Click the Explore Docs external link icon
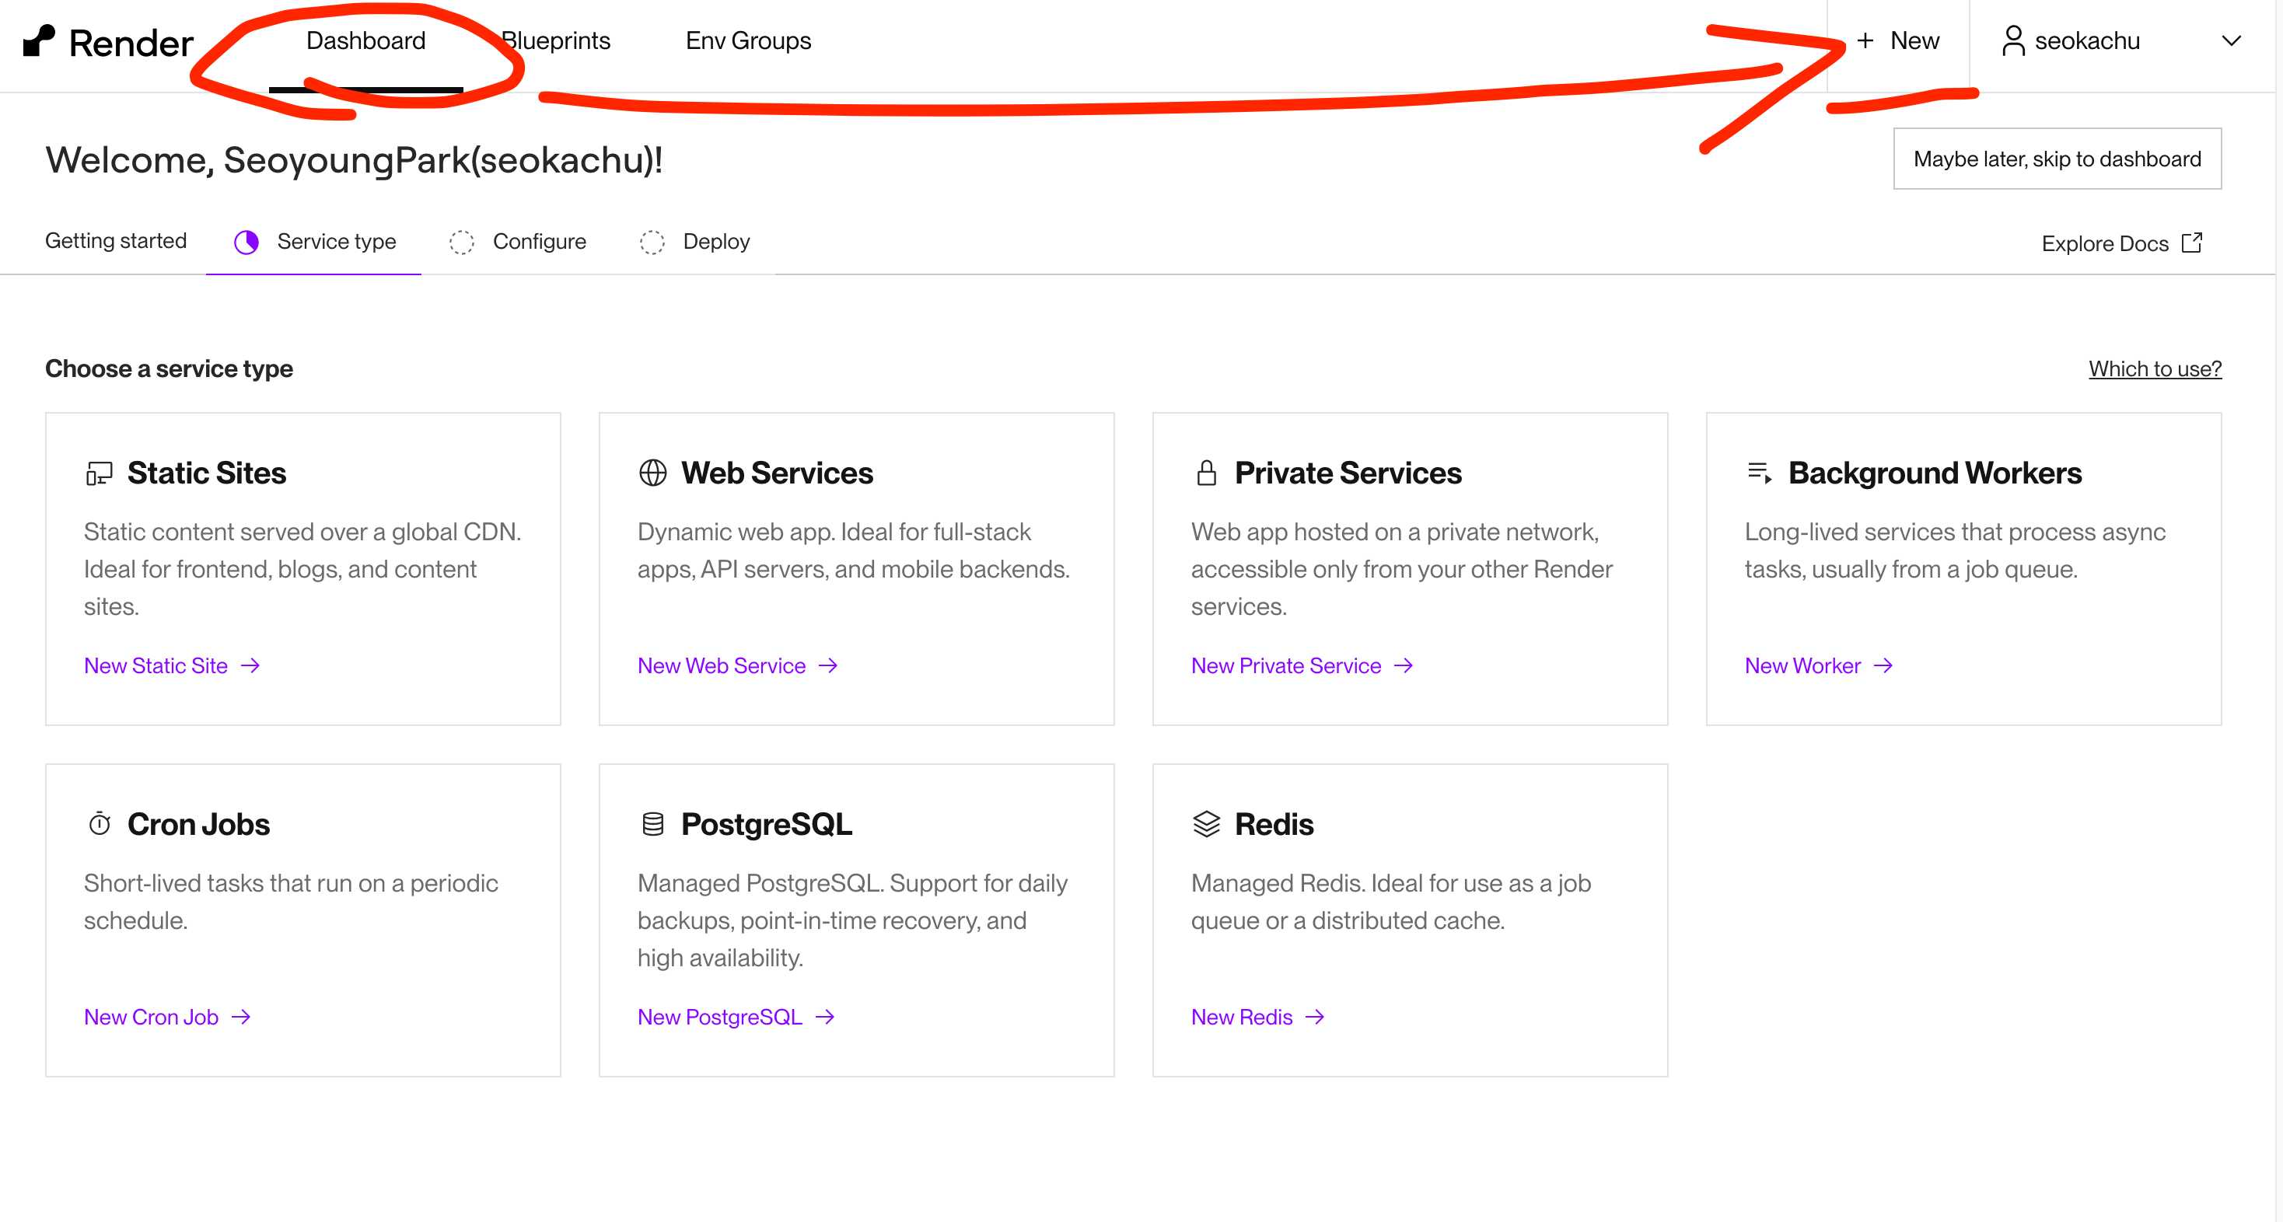This screenshot has width=2283, height=1222. (2192, 243)
